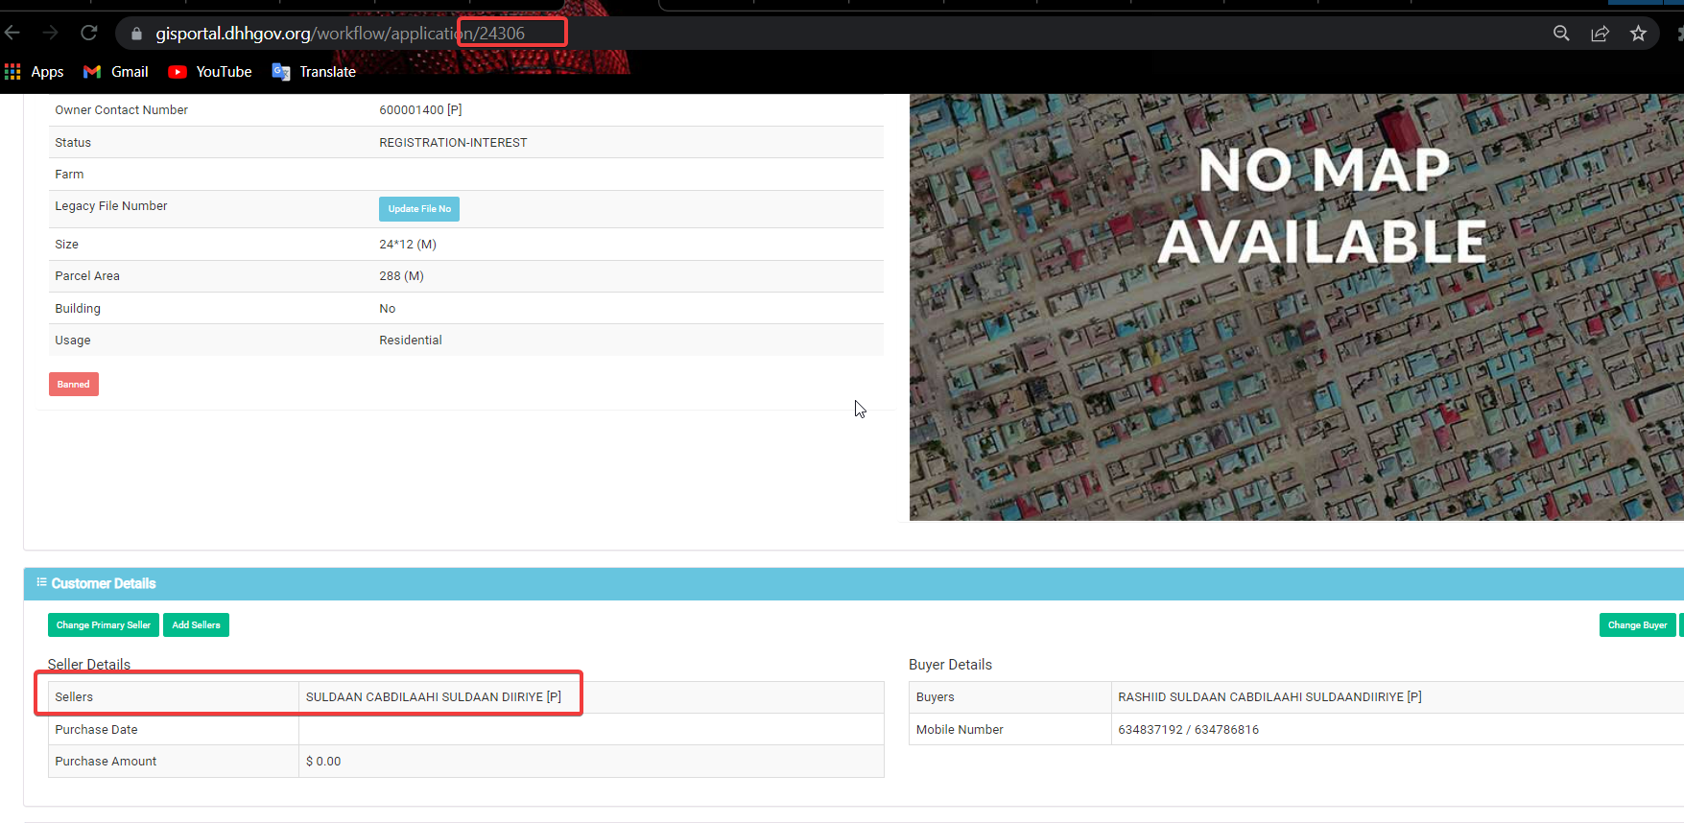Viewport: 1684px width, 823px height.
Task: Click the purchase amount $ 0.00
Action: click(323, 762)
